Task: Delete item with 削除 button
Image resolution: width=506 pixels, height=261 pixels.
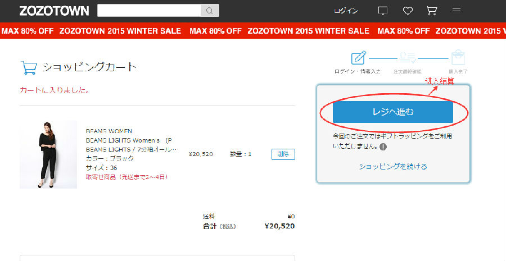Action: click(283, 154)
